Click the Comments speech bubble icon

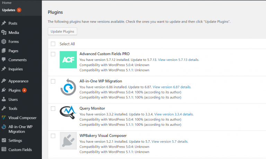(4, 60)
